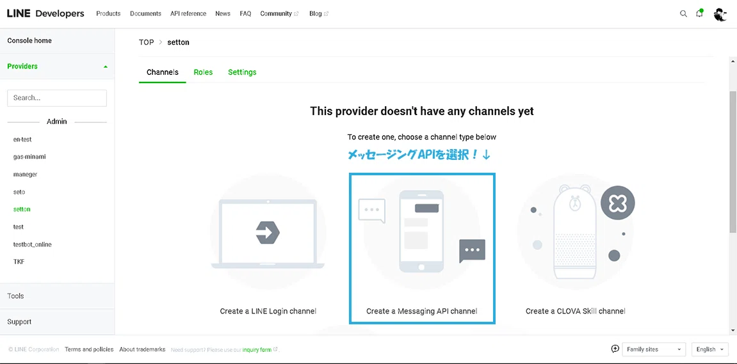Viewport: 737px width, 364px height.
Task: Go to Console home
Action: pyautogui.click(x=29, y=41)
